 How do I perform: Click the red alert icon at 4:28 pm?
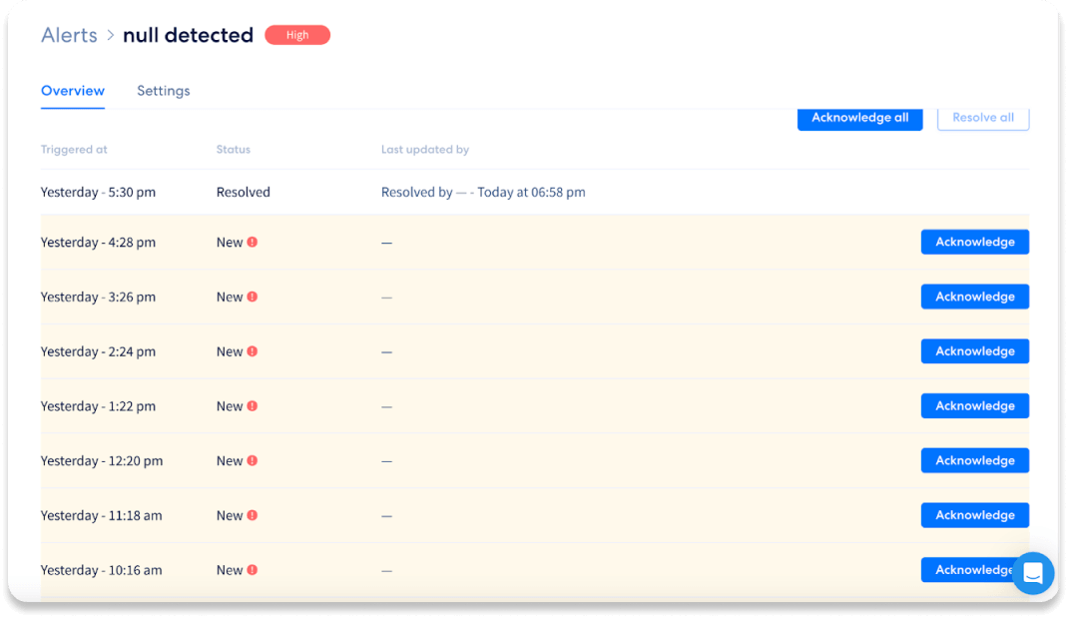click(x=253, y=242)
